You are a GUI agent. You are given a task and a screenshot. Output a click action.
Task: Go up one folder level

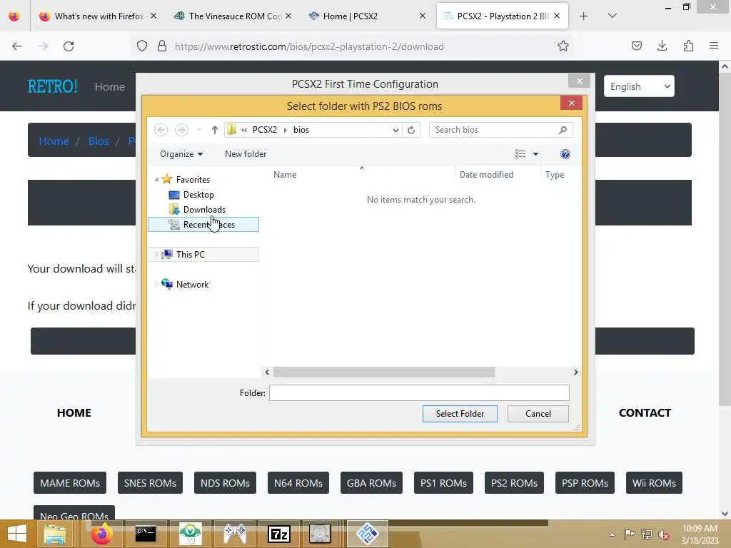tap(214, 130)
